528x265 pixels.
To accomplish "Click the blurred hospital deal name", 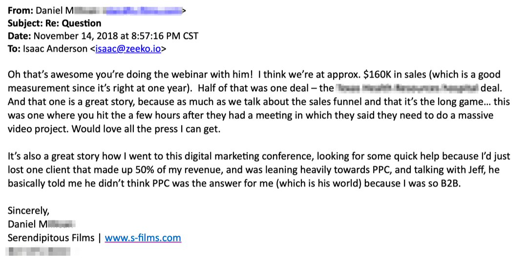I will click(407, 88).
